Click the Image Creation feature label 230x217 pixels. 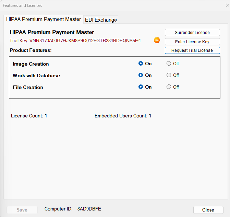point(31,64)
